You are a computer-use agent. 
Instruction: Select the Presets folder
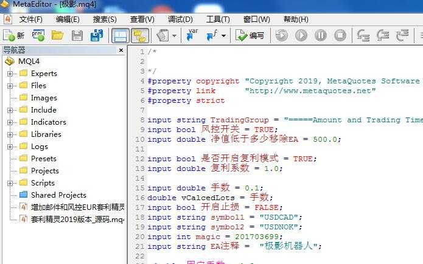pyautogui.click(x=43, y=159)
